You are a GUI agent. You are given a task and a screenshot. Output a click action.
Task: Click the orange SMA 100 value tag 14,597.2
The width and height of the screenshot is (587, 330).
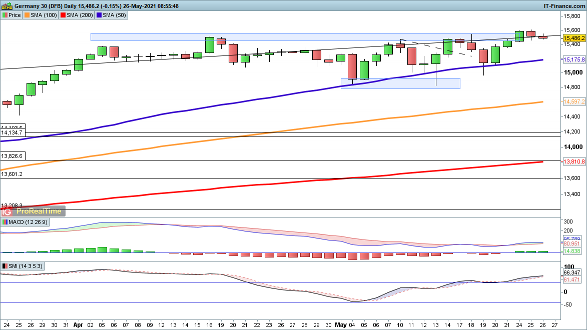(x=574, y=102)
